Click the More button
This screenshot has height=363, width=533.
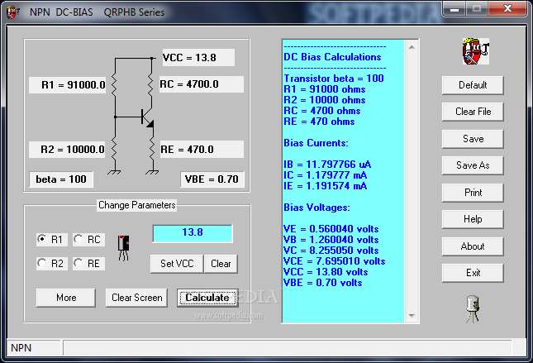(66, 298)
